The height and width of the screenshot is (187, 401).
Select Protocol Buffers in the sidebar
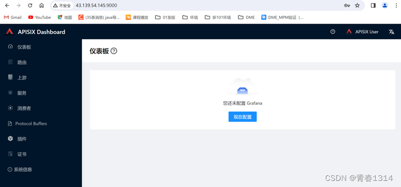[x=41, y=124]
